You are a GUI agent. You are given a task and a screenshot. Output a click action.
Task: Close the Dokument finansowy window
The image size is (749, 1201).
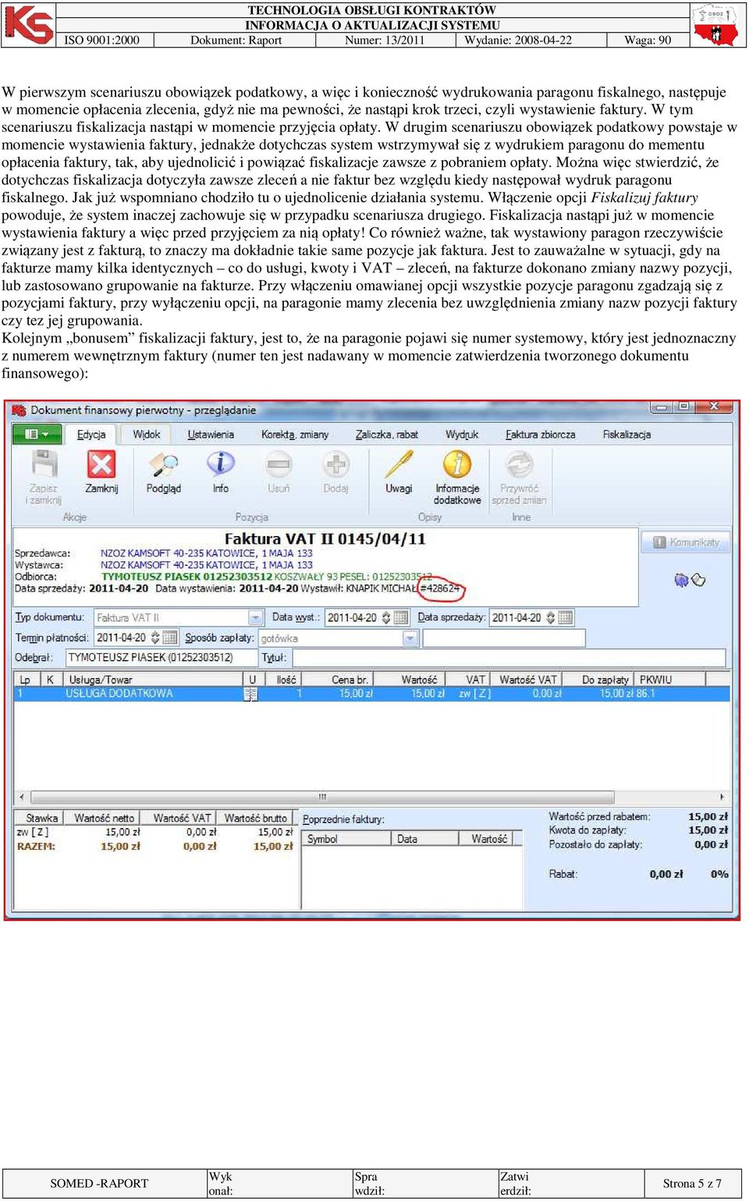[715, 407]
